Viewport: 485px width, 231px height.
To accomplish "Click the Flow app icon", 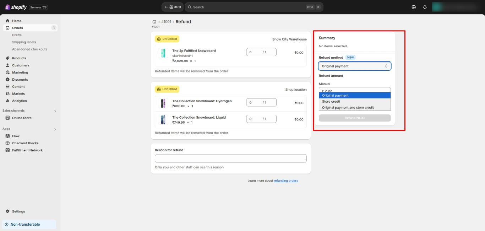I will [x=7, y=136].
